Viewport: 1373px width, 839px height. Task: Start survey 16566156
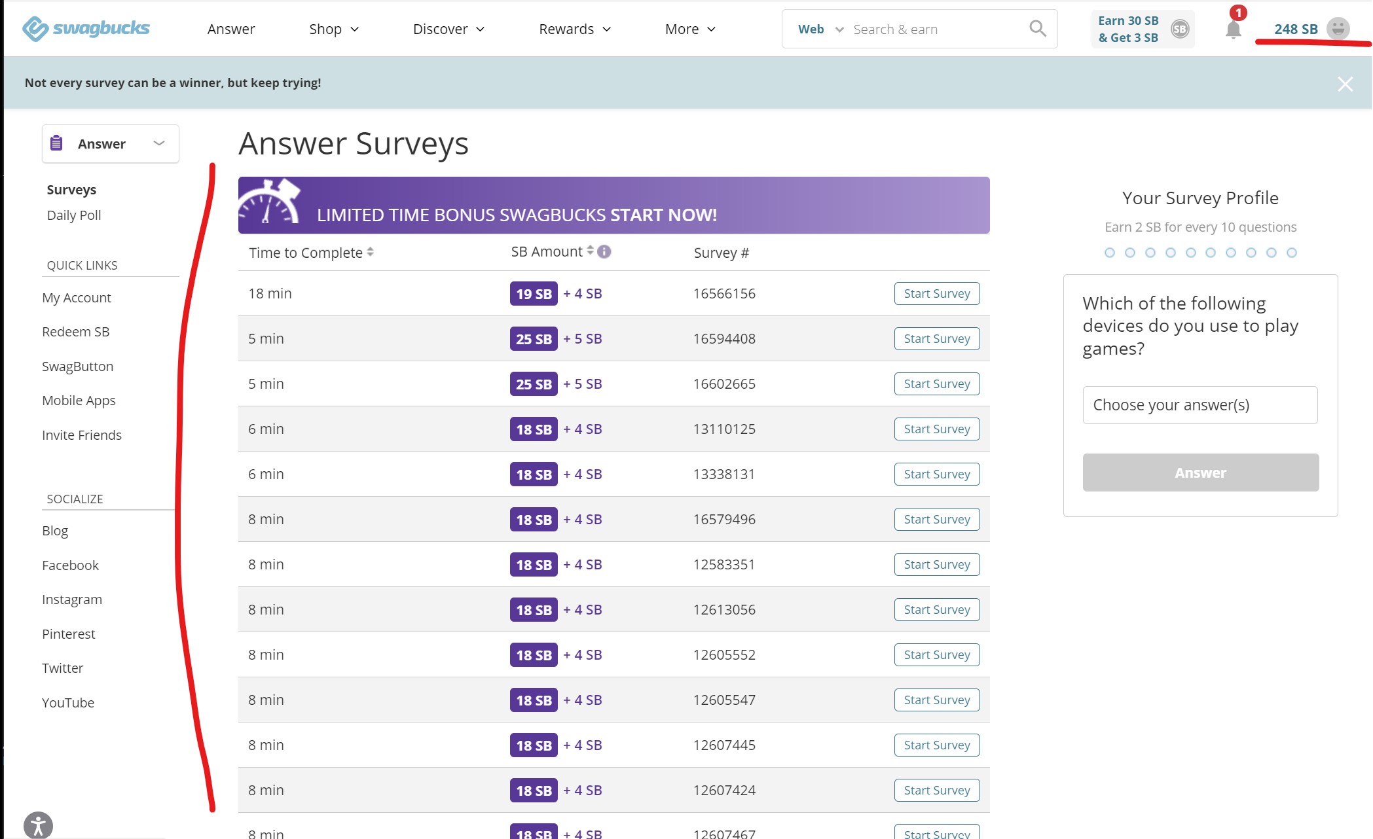click(x=936, y=294)
